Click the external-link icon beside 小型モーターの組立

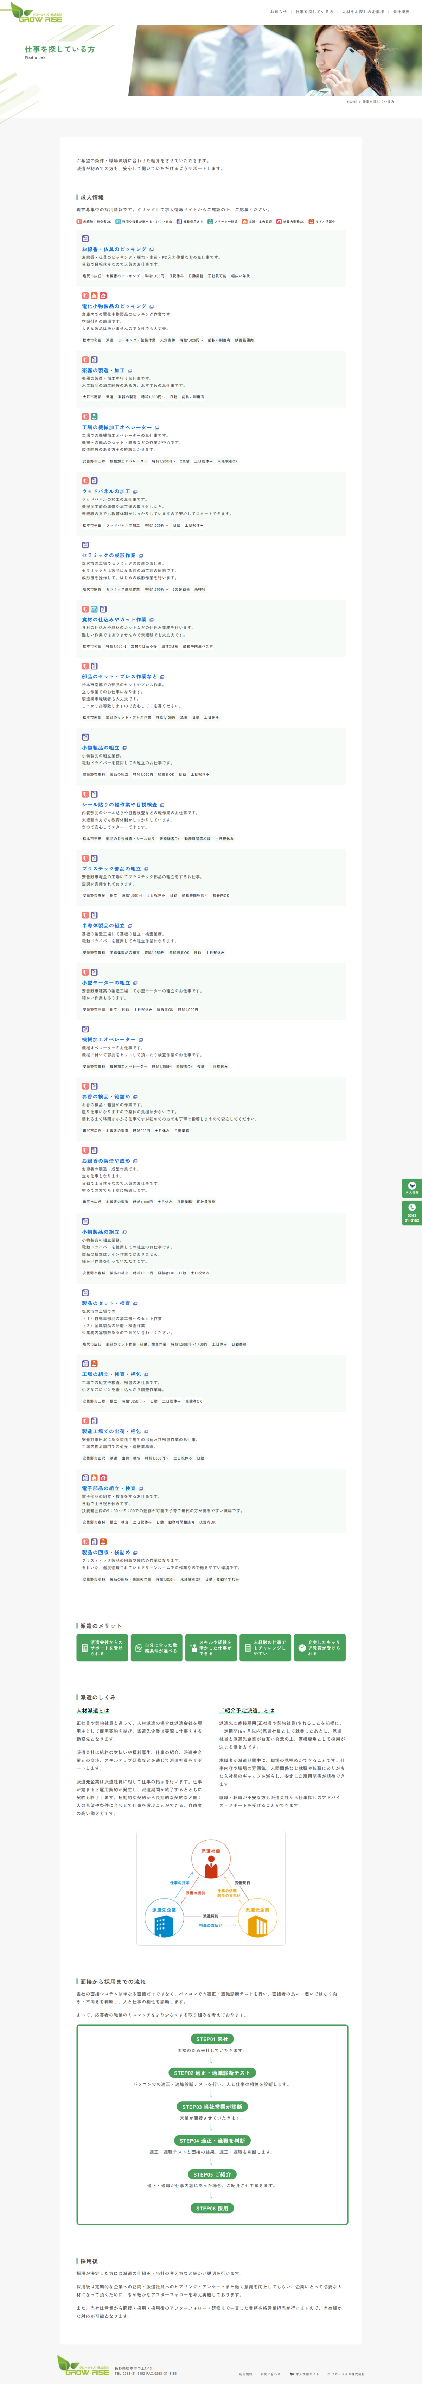click(135, 983)
